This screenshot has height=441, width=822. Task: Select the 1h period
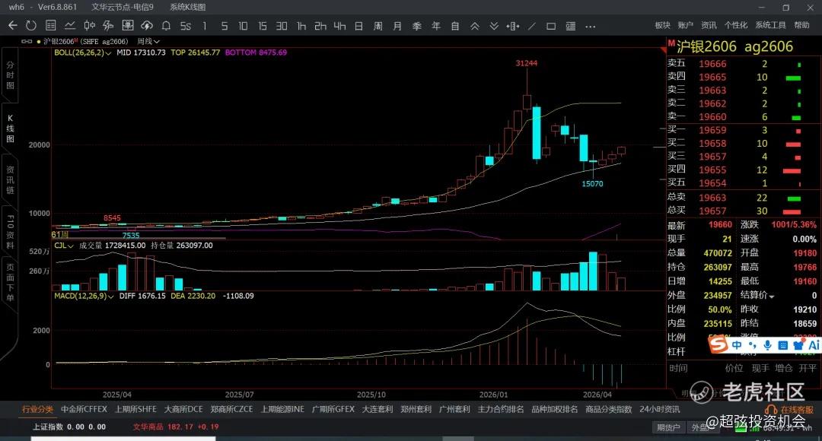point(301,26)
